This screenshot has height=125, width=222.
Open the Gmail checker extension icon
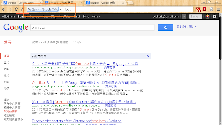coord(198,9)
